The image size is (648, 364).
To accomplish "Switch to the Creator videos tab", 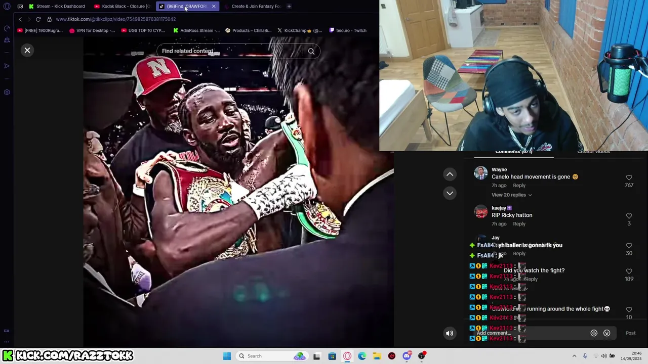I will [x=593, y=152].
